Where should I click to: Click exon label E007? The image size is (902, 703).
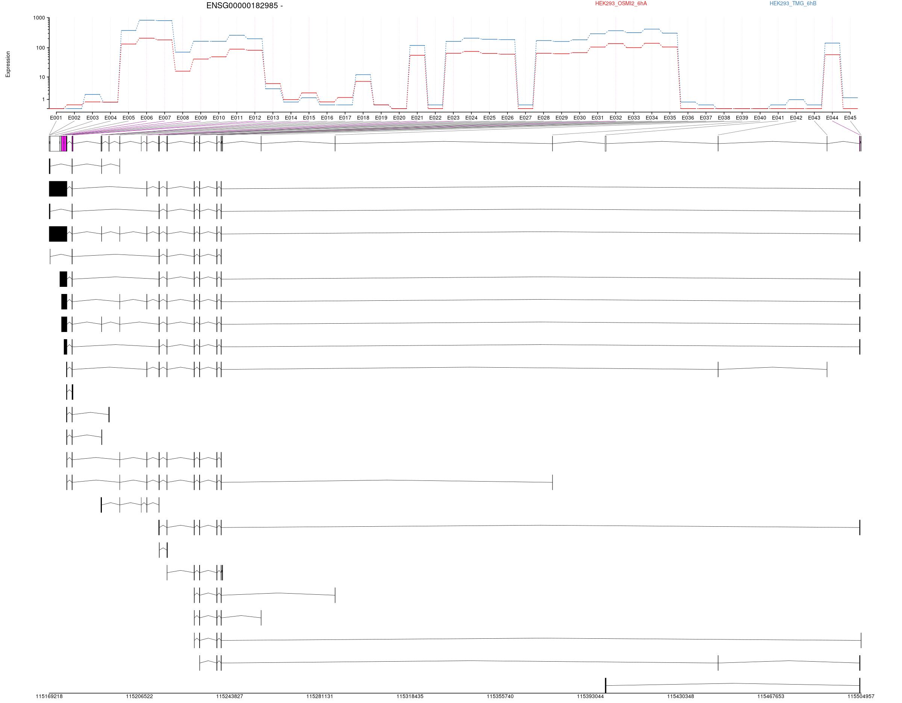(164, 118)
